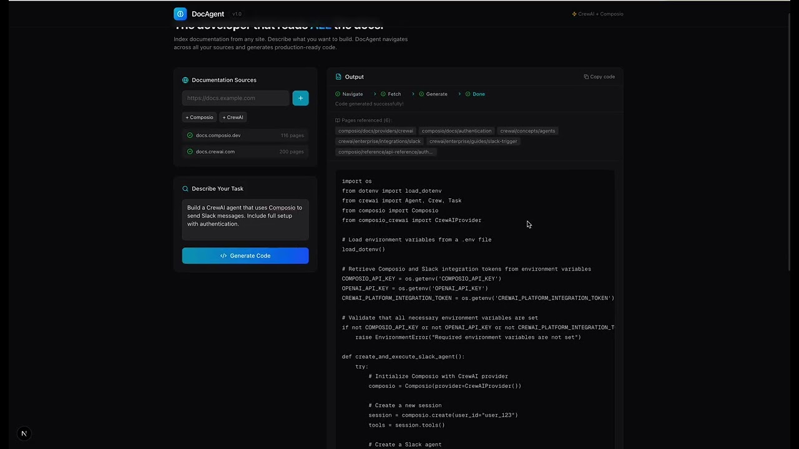Click the 116 pages count
This screenshot has width=799, height=449.
292,135
